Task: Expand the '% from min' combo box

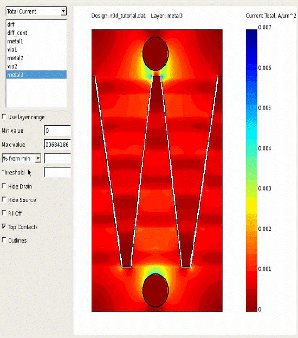Action: (38, 158)
